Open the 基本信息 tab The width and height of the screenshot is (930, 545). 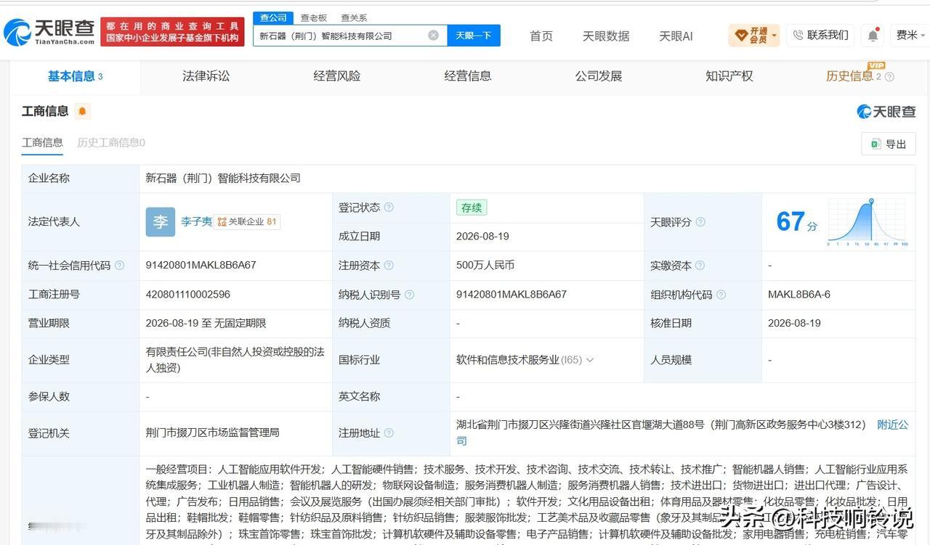(x=75, y=76)
